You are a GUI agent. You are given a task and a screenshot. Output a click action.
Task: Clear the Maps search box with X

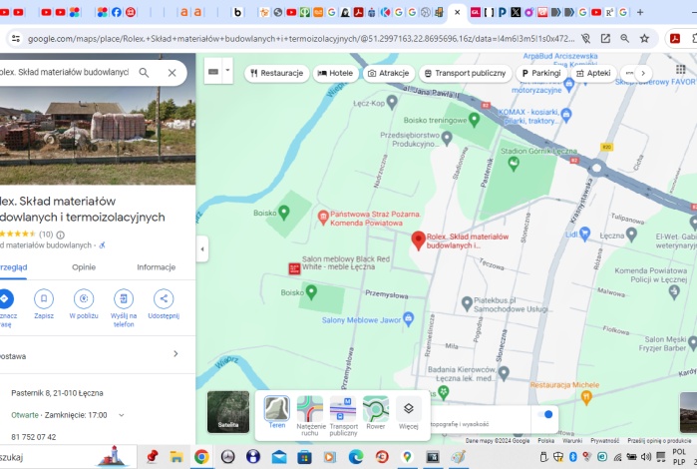tap(173, 73)
